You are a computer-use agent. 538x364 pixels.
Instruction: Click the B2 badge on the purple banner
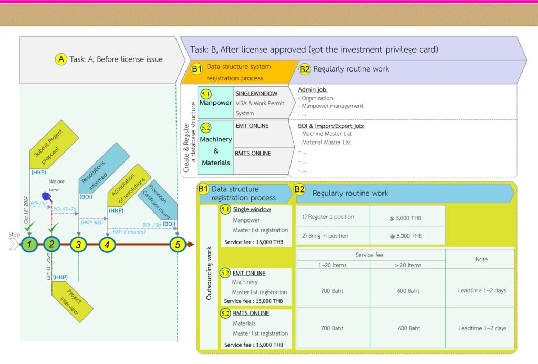click(x=305, y=69)
